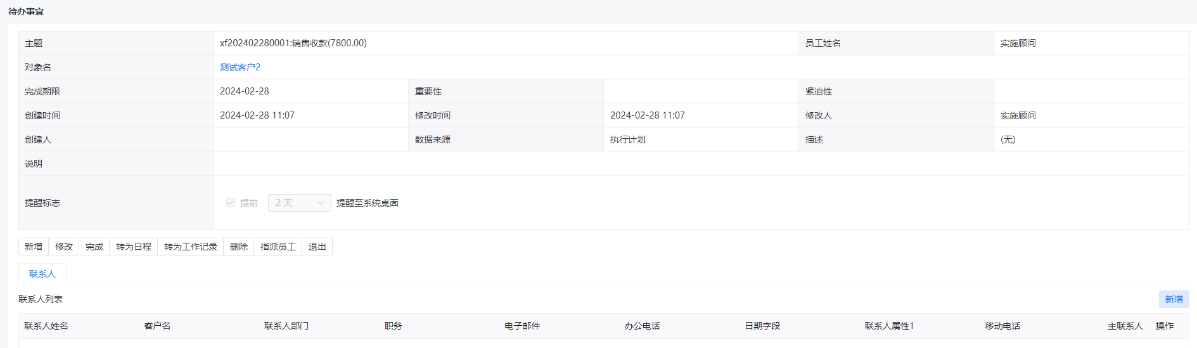
Task: Click 新增 in the 联系人列表 header
Action: [x=1174, y=299]
